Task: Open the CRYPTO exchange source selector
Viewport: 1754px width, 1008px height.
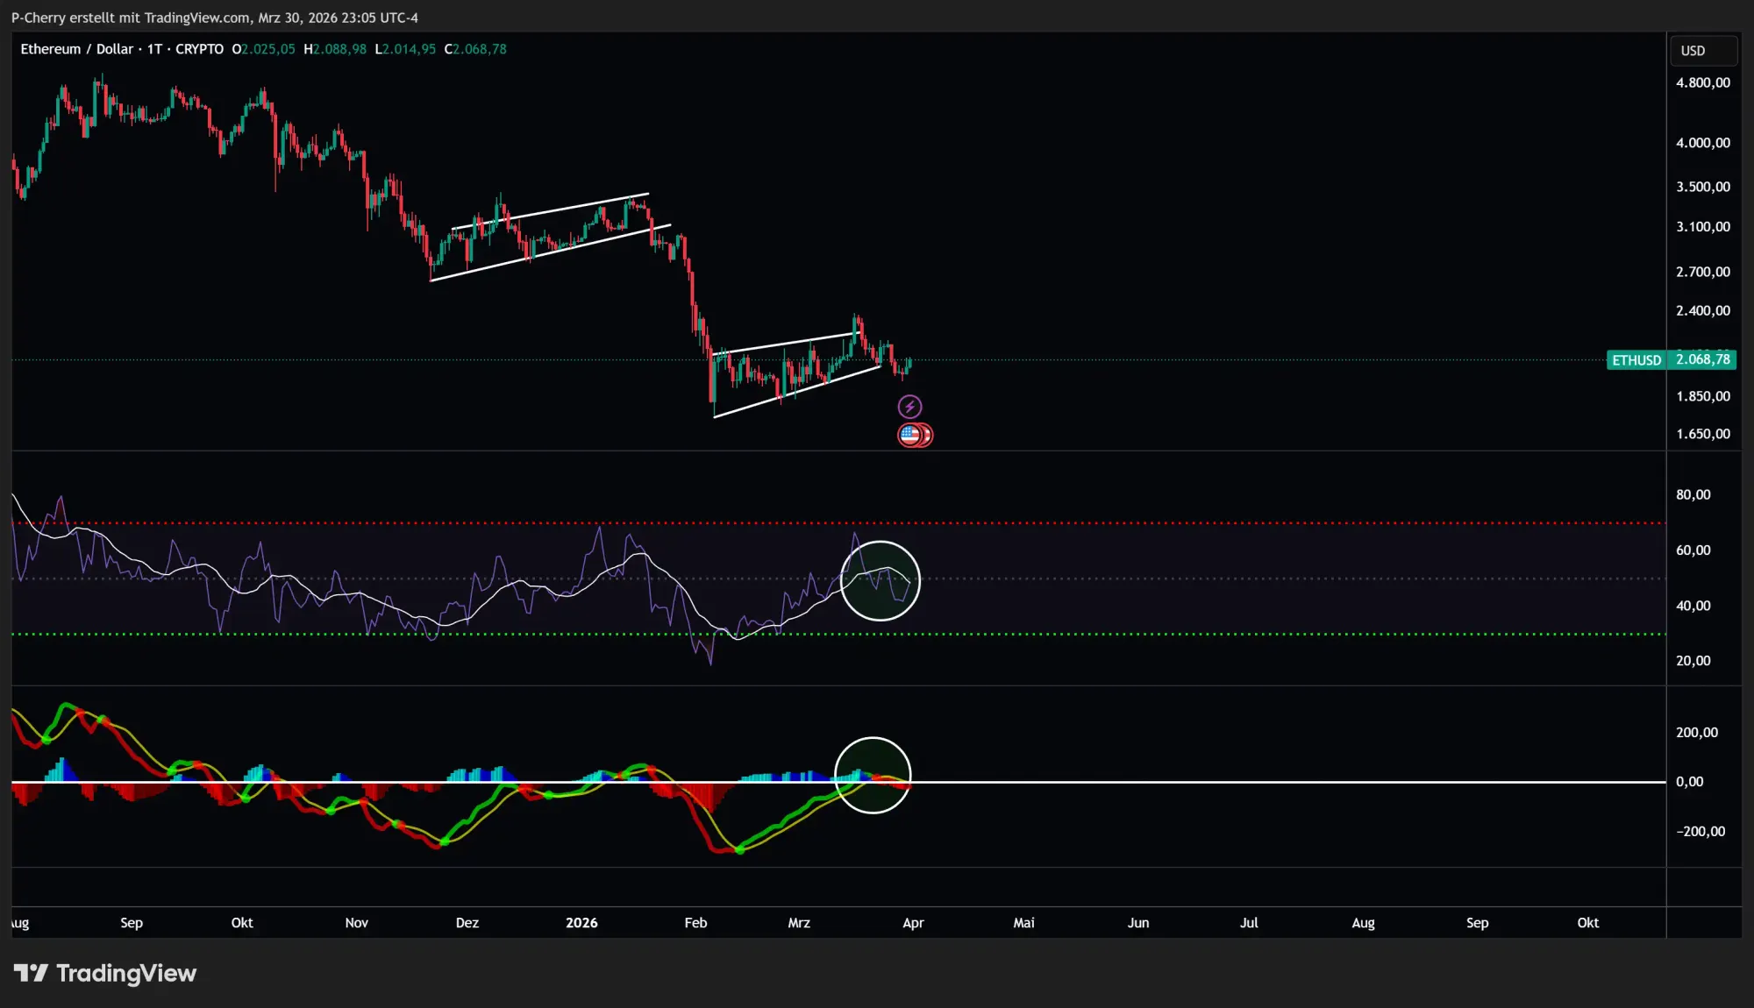Action: click(x=199, y=49)
